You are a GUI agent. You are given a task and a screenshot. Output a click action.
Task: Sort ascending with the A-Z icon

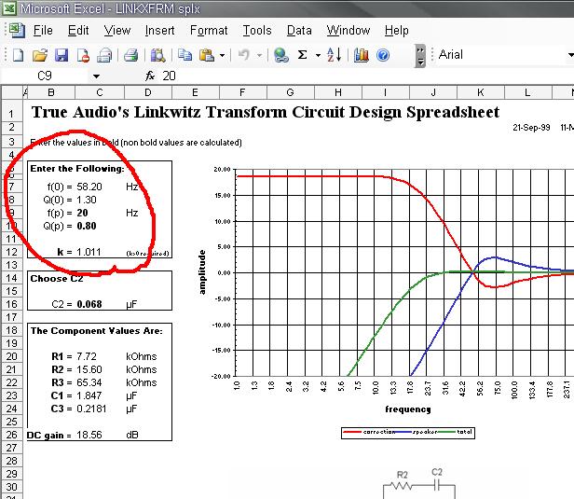[x=334, y=55]
